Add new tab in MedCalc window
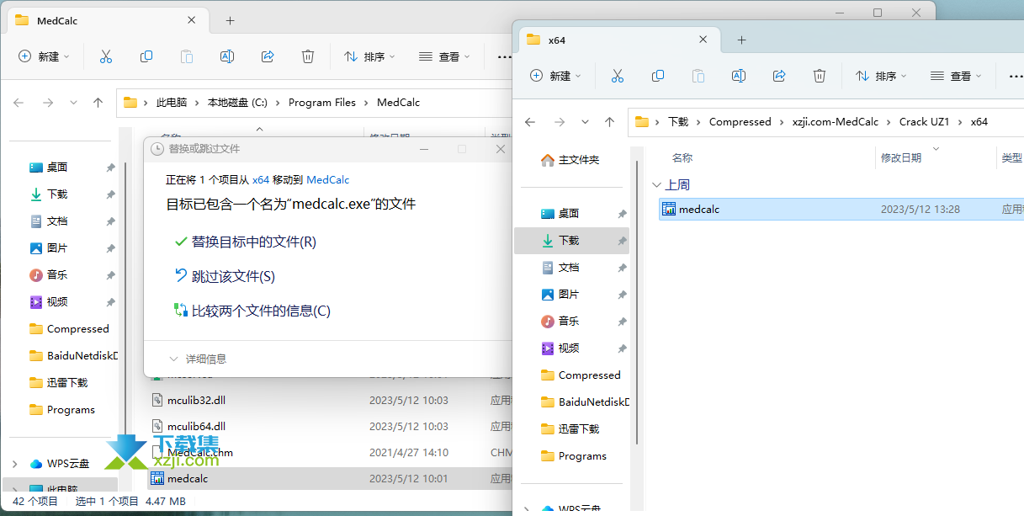 click(230, 20)
